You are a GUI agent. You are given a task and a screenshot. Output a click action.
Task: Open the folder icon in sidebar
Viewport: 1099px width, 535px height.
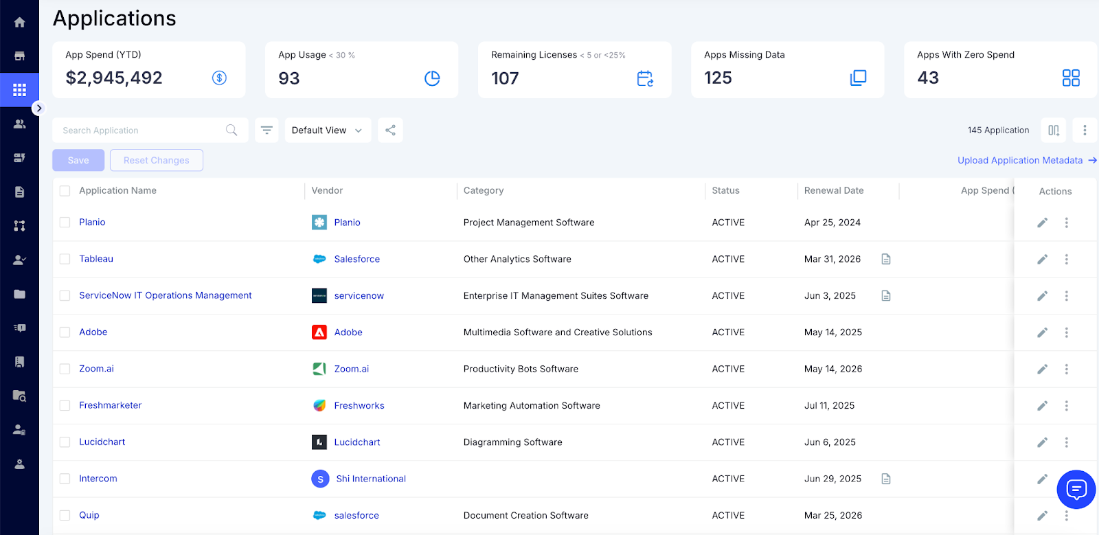19,294
